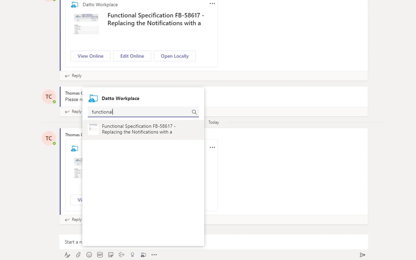The image size is (416, 260).
Task: Click the TC avatar beside bottom message
Action: tap(49, 138)
